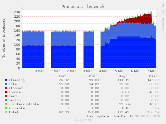Click idle average value 59.38

click(124, 84)
